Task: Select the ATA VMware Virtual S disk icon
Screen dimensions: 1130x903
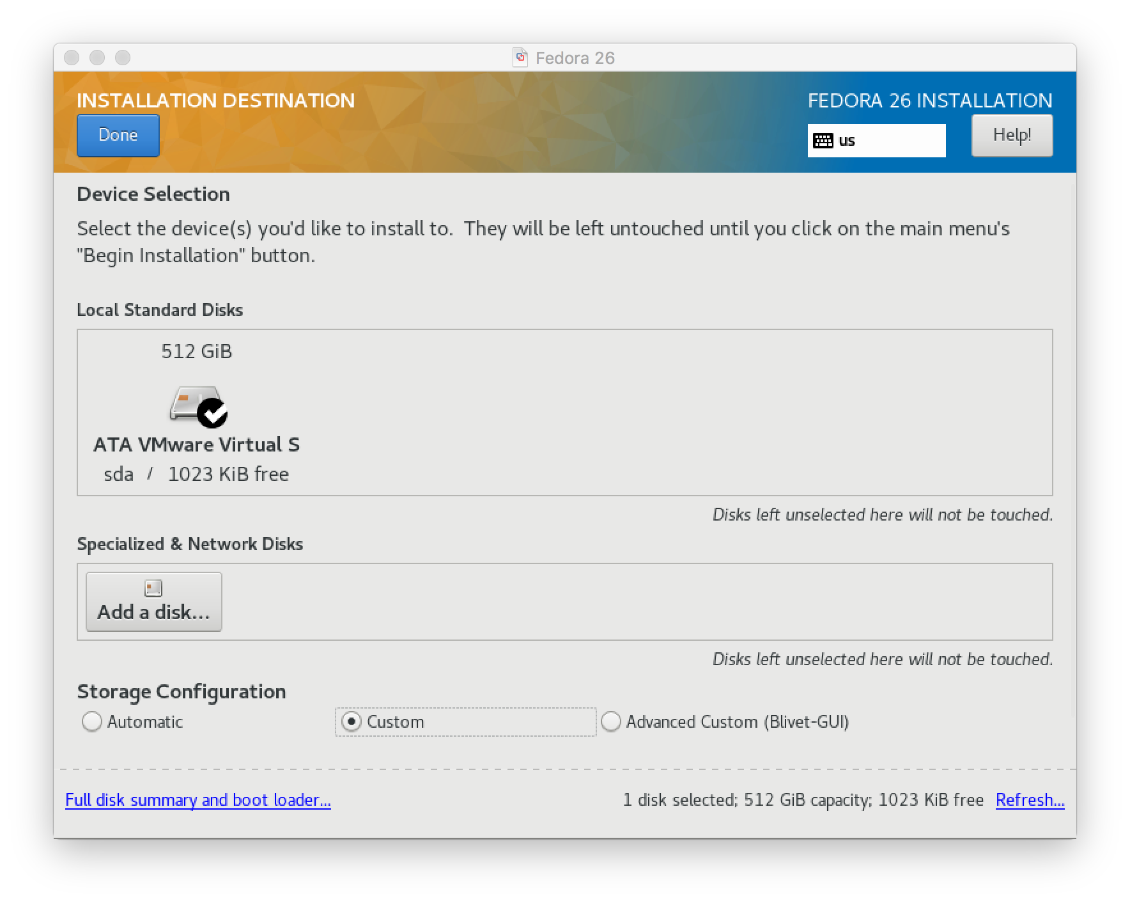Action: [x=197, y=405]
